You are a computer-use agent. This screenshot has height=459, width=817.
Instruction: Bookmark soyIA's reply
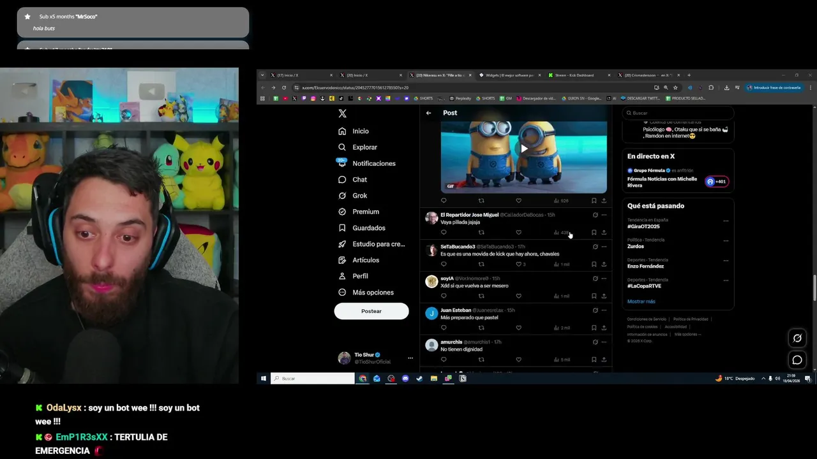pyautogui.click(x=594, y=296)
